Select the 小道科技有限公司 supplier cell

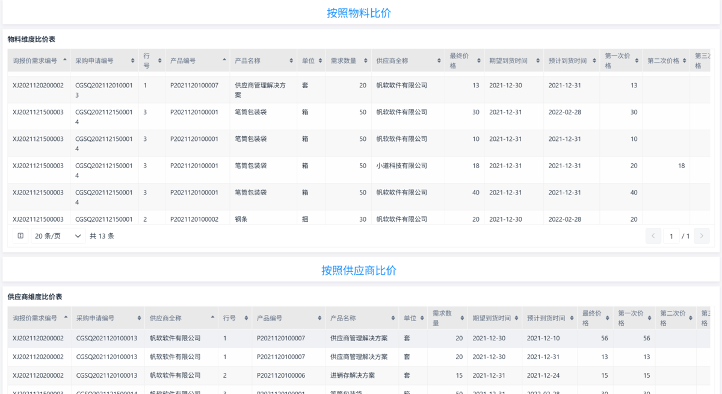[401, 166]
